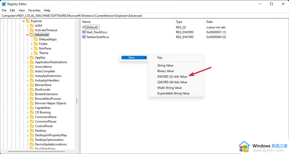Select the CommonPlaces key label
The image size is (289, 154).
(46, 122)
